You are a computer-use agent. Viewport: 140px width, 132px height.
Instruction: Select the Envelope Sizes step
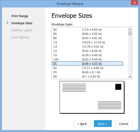click(x=22, y=23)
